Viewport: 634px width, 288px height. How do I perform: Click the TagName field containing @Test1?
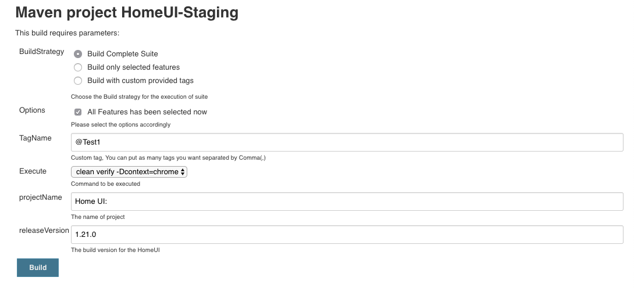click(x=347, y=142)
